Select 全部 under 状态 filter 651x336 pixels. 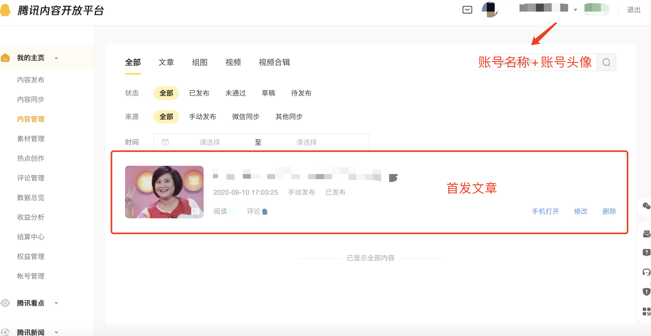coord(166,93)
